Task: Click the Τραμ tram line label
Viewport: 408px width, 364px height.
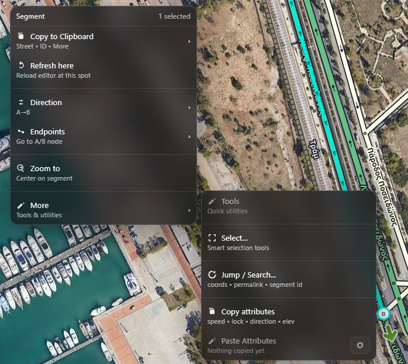Action: click(x=313, y=150)
